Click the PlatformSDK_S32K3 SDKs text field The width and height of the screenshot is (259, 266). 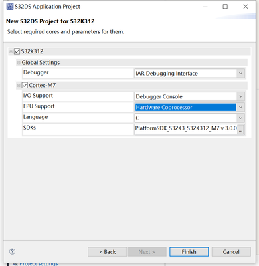pyautogui.click(x=186, y=129)
